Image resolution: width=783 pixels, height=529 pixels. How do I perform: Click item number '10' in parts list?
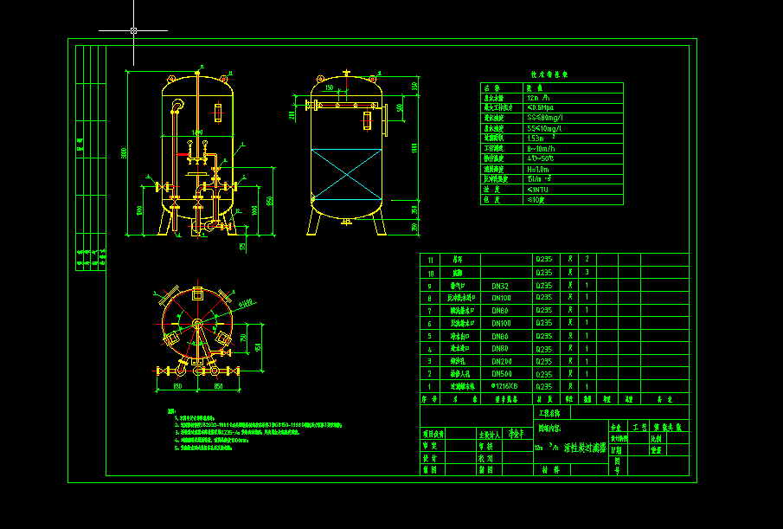click(x=431, y=274)
